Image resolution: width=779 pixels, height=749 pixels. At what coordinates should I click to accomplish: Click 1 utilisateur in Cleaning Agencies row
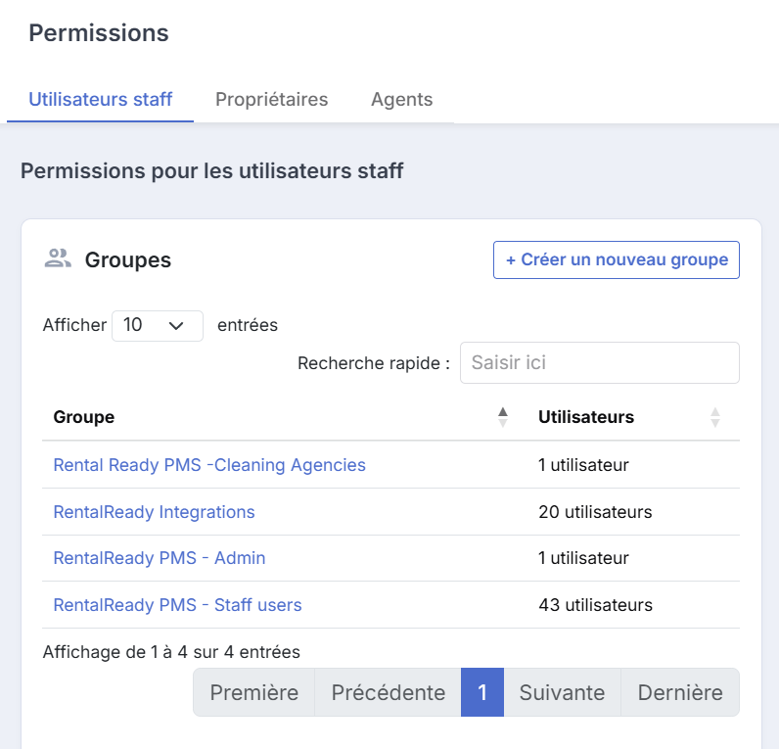coord(583,465)
